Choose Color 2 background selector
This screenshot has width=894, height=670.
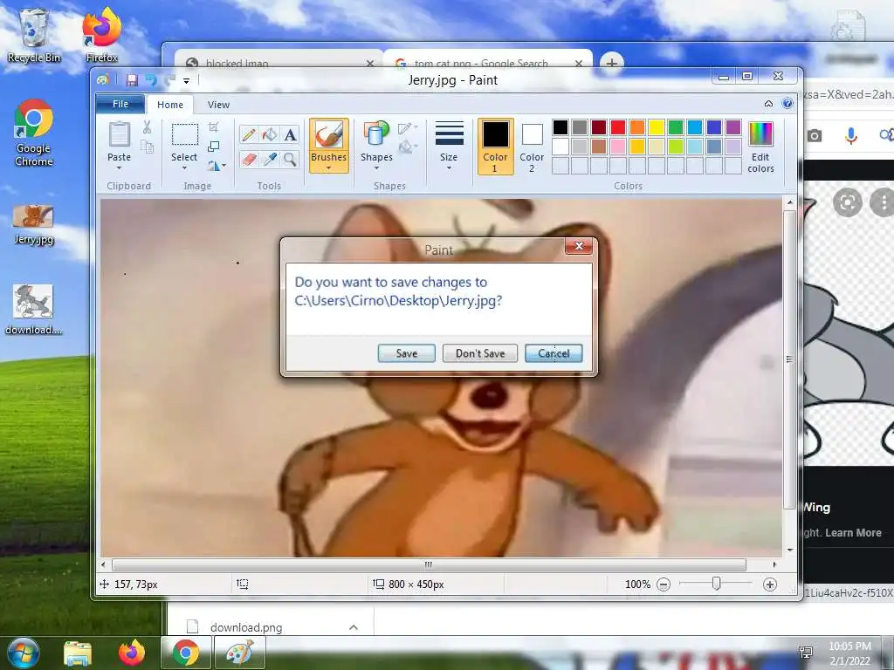pos(532,147)
